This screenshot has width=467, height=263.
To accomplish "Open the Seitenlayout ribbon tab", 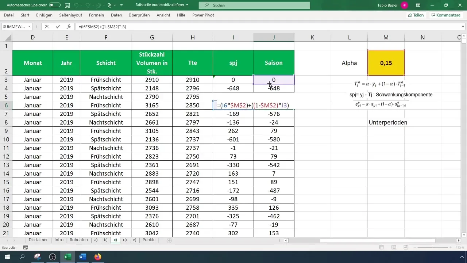I will [71, 15].
